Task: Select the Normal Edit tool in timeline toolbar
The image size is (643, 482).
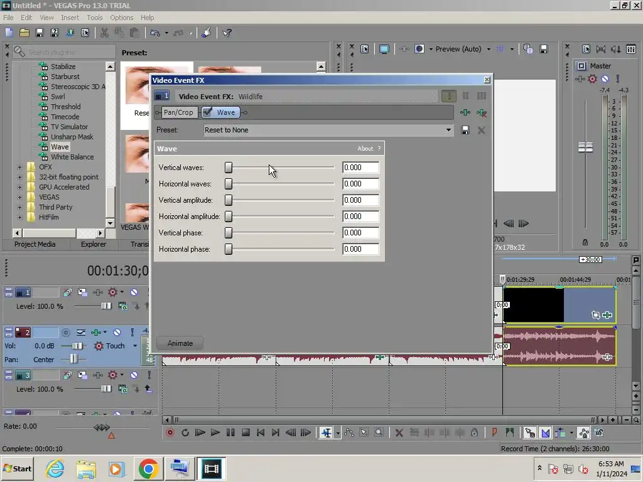Action: [327, 432]
